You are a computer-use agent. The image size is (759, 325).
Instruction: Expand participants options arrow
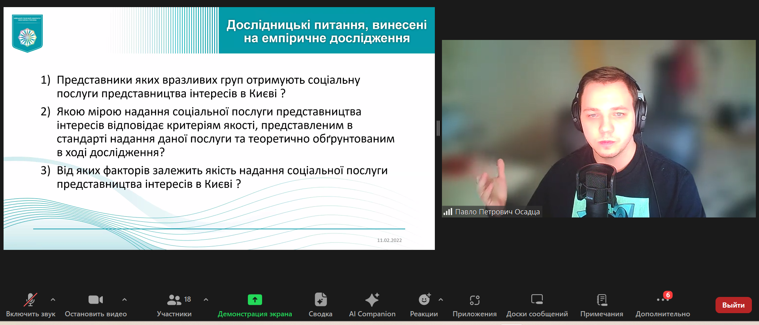pyautogui.click(x=206, y=300)
